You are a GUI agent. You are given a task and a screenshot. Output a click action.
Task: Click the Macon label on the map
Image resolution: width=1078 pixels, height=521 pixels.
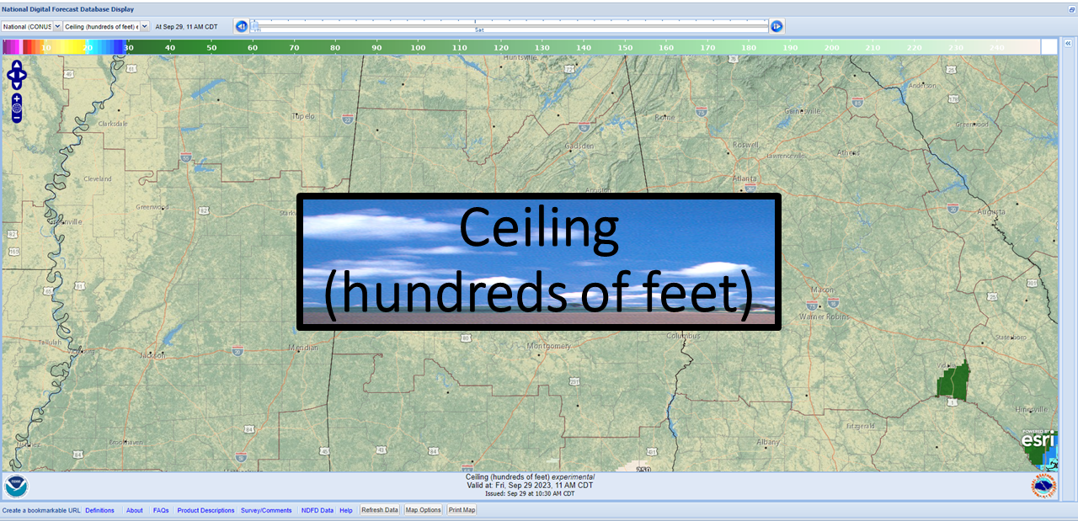pyautogui.click(x=822, y=290)
